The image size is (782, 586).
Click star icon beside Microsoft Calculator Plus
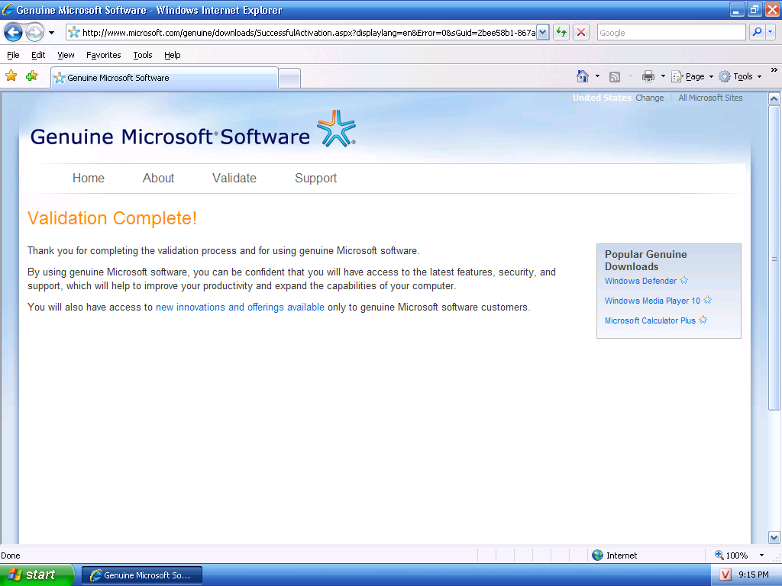pos(703,320)
